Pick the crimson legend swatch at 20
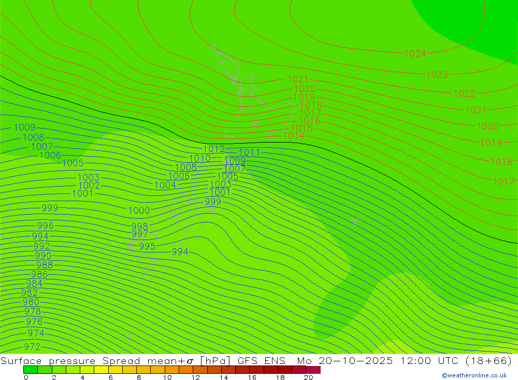This screenshot has width=518, height=380. coord(313,370)
